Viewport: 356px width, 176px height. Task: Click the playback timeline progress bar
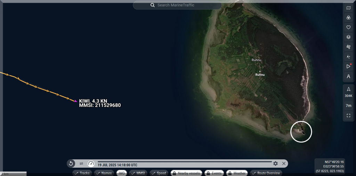point(184,162)
